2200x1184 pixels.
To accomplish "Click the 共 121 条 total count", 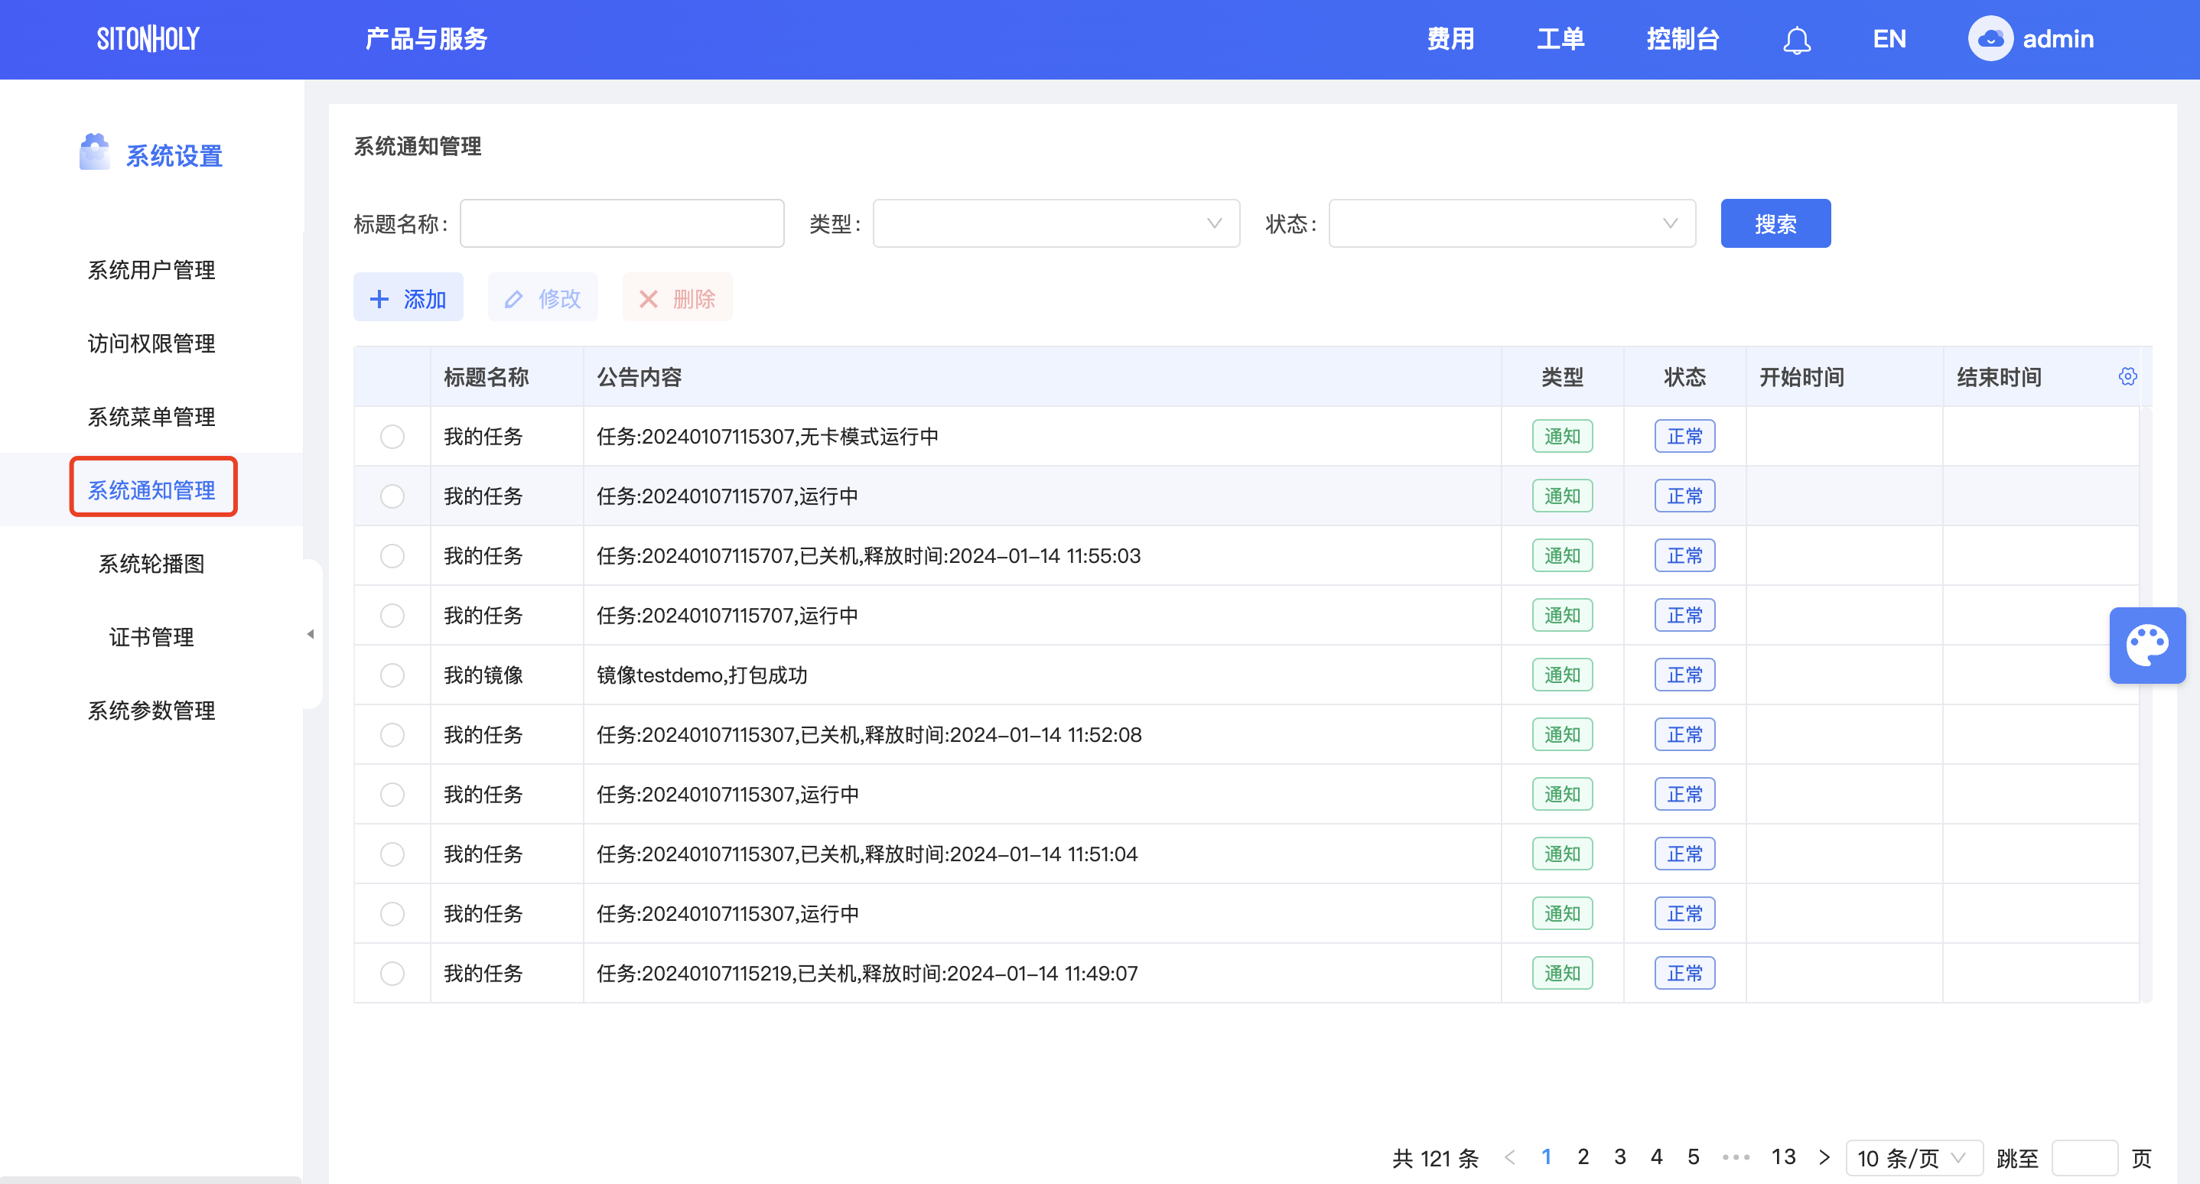I will point(1436,1159).
